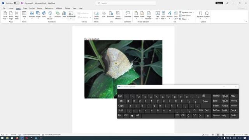The image size is (249, 140).
Task: Open the Header menu
Action: point(136,16)
